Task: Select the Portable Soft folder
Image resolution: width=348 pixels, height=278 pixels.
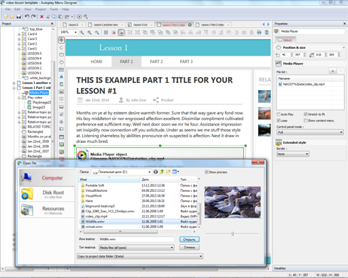Action: tap(94, 185)
